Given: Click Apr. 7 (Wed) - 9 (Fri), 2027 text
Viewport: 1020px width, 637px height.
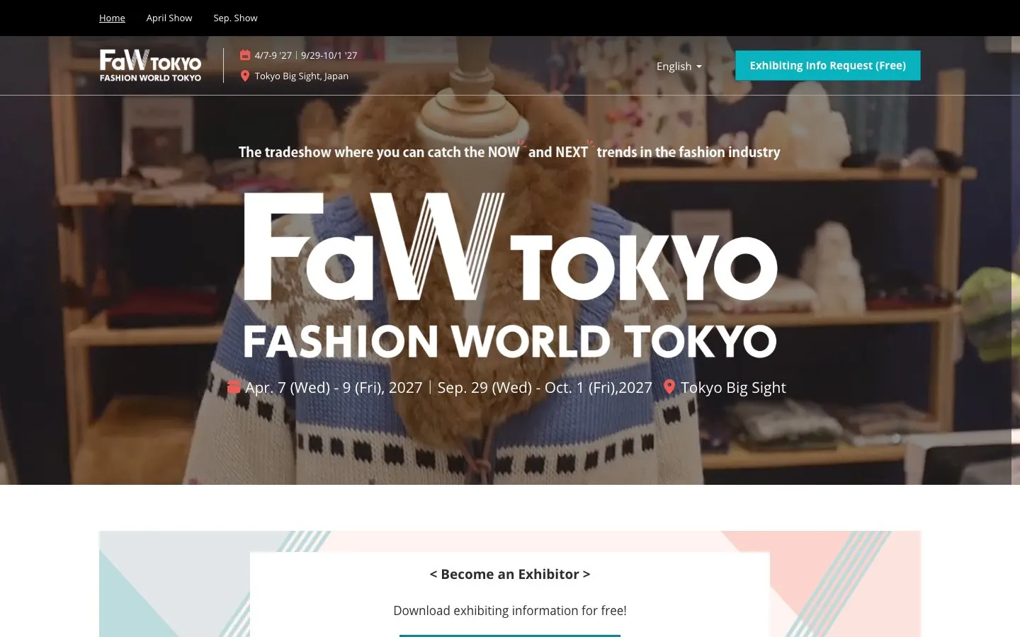Looking at the screenshot, I should tap(334, 387).
